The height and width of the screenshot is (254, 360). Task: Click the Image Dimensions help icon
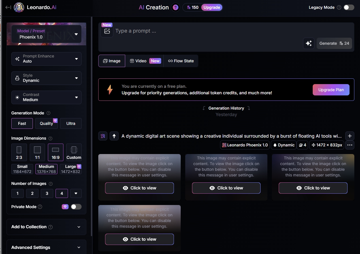(x=50, y=138)
